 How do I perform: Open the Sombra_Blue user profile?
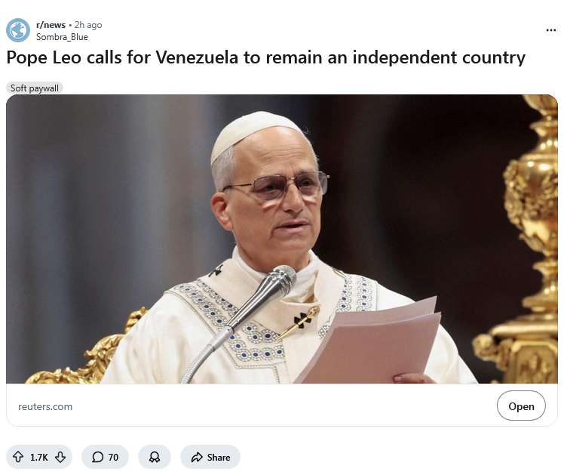62,37
